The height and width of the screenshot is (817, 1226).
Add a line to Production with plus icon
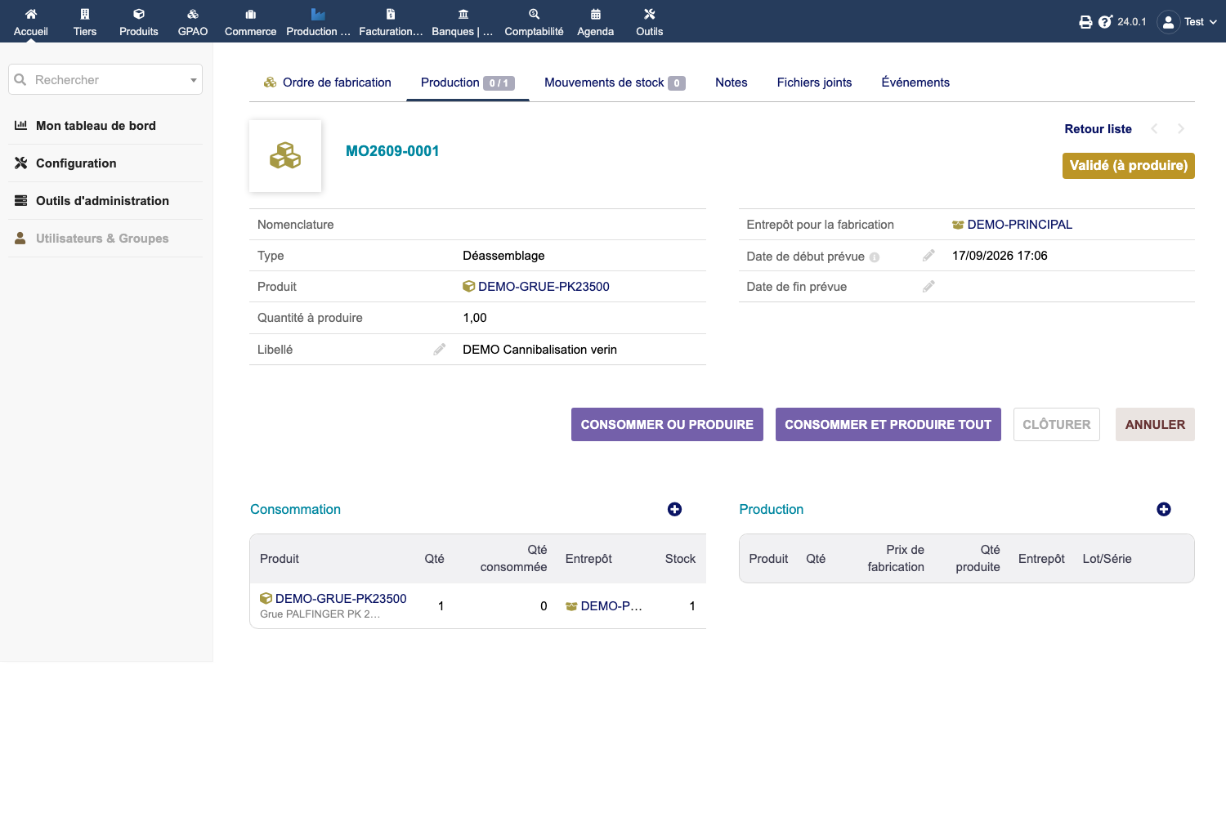pyautogui.click(x=1164, y=509)
